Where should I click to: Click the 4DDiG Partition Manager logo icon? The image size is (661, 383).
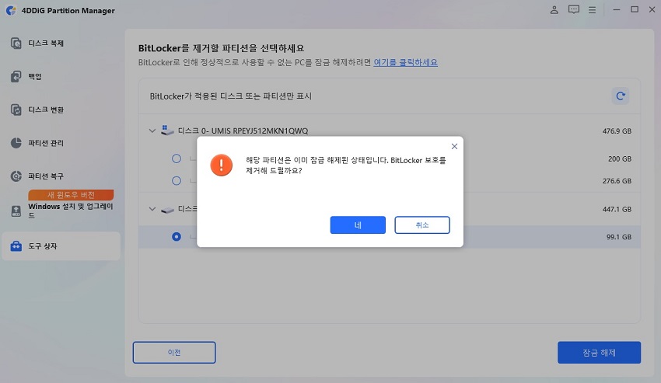pos(11,10)
